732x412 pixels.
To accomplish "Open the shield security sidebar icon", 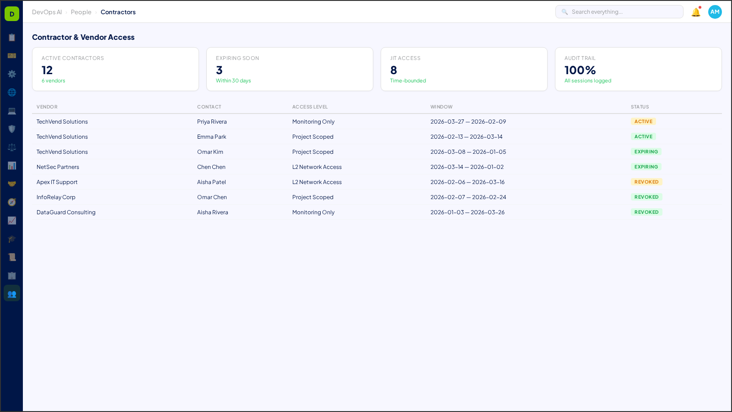I will 12,129.
